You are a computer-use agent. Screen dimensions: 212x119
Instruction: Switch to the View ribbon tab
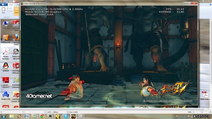[x=18, y=5]
